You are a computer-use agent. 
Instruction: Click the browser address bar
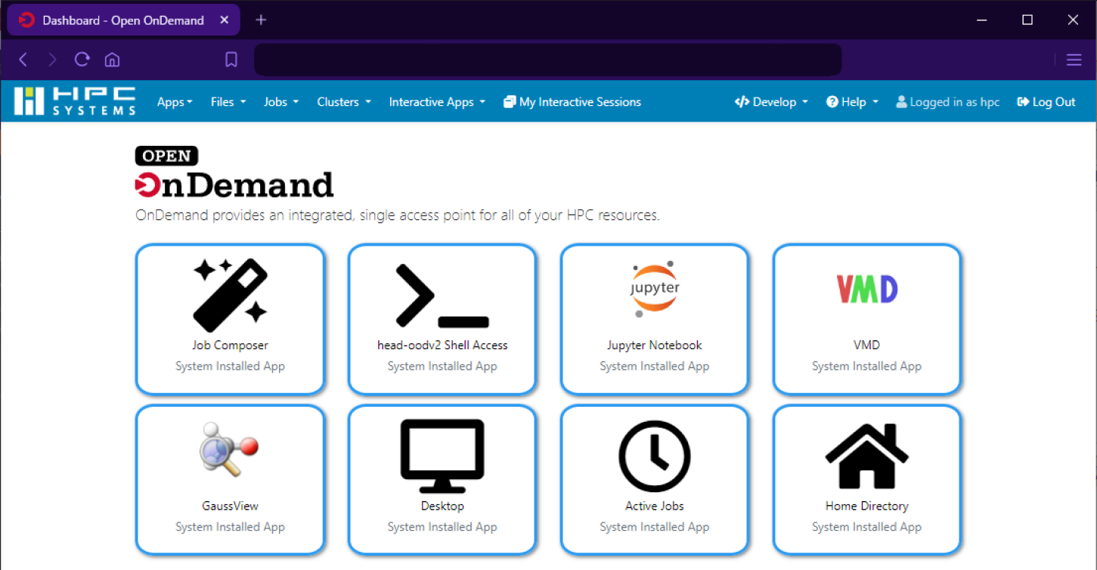pyautogui.click(x=547, y=60)
